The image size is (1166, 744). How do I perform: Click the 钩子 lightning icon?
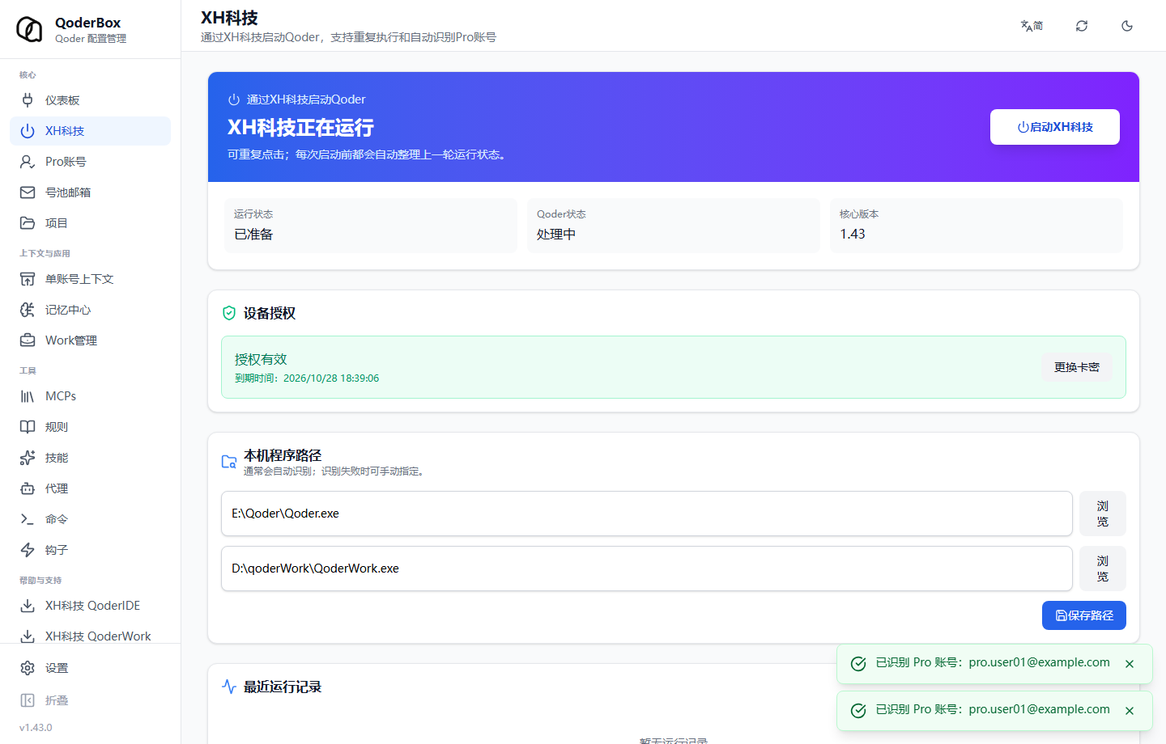(x=28, y=550)
